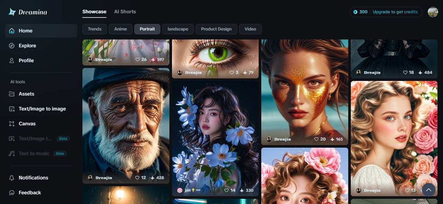This screenshot has width=443, height=204.
Task: Like the black dress image with 18 likes
Action: click(405, 73)
